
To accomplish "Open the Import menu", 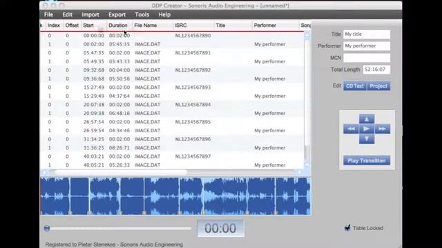I will tap(90, 14).
